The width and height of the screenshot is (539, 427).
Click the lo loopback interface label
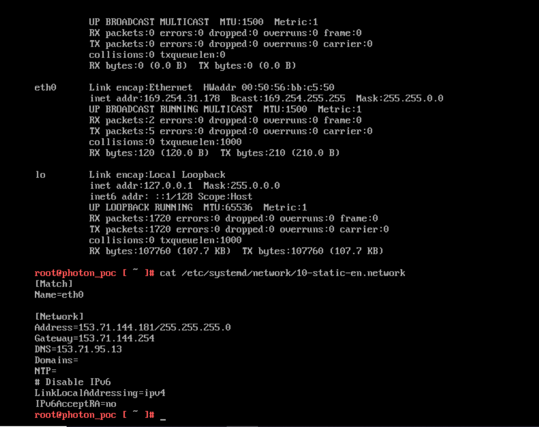point(40,175)
